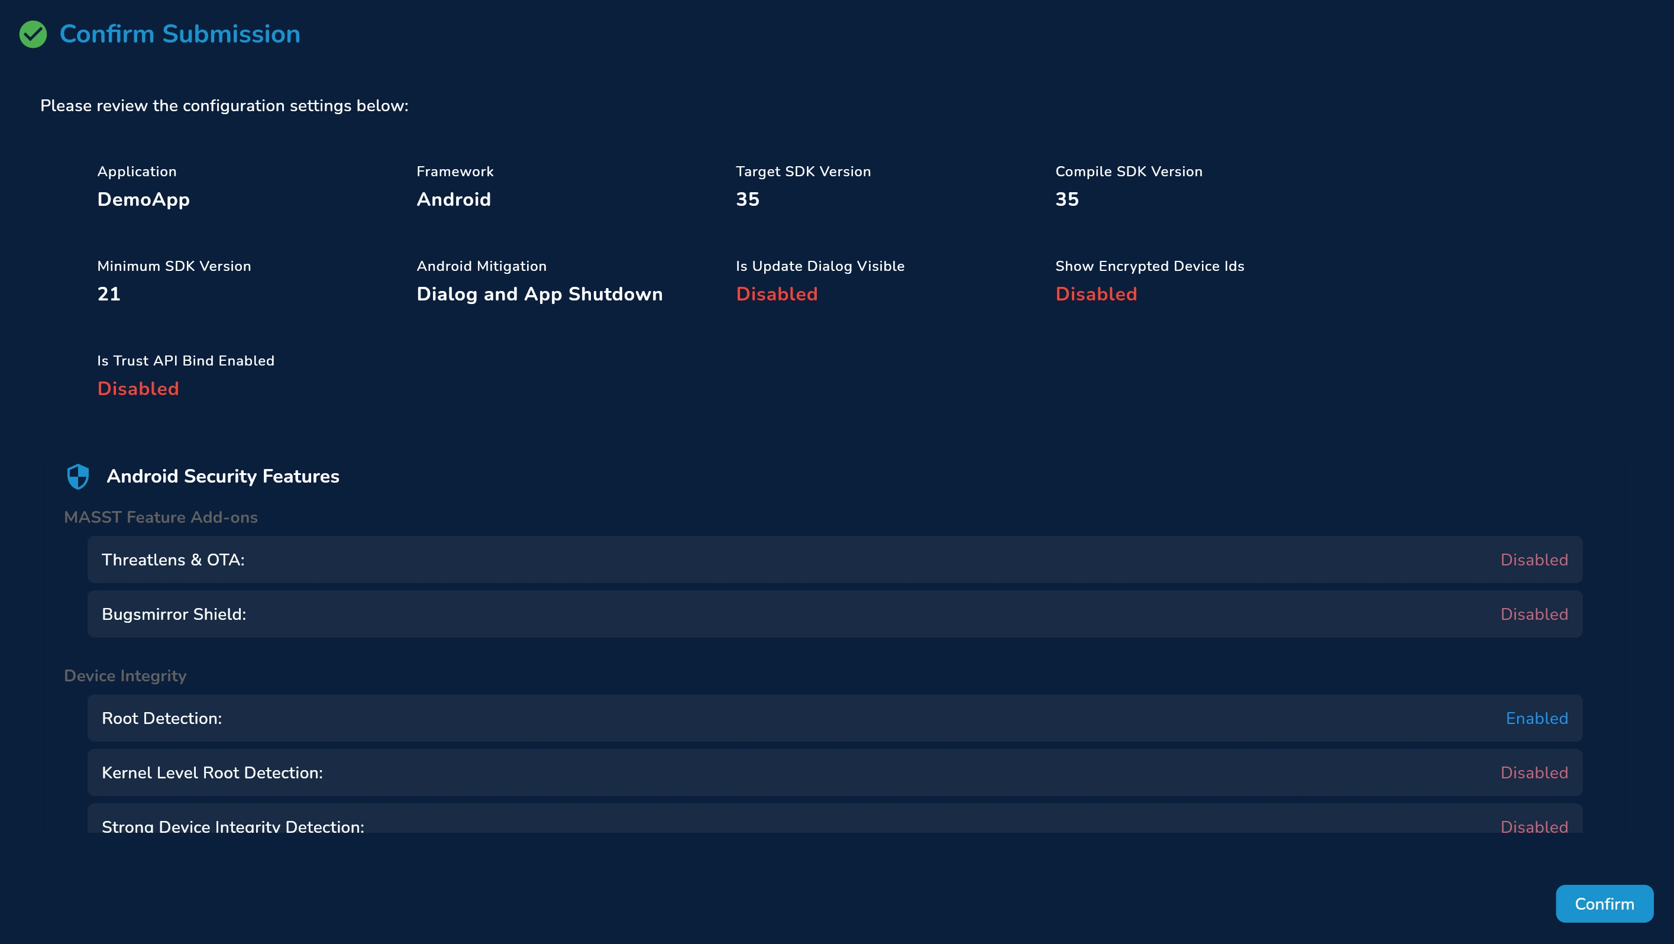
Task: Click the Show Encrypted Device Ids label
Action: [1149, 266]
